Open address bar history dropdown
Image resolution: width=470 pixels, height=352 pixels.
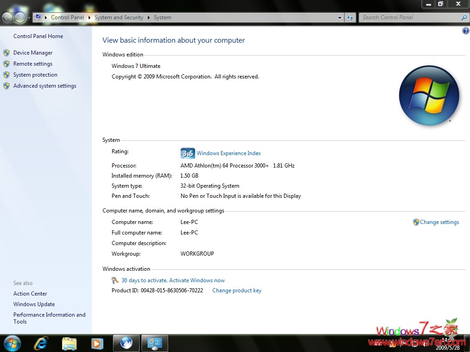(340, 17)
